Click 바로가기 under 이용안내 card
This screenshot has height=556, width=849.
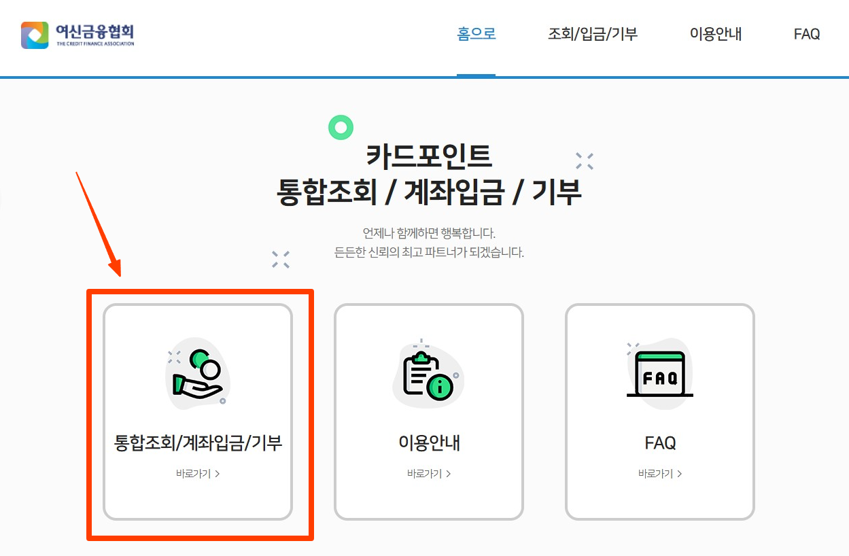[x=429, y=474]
